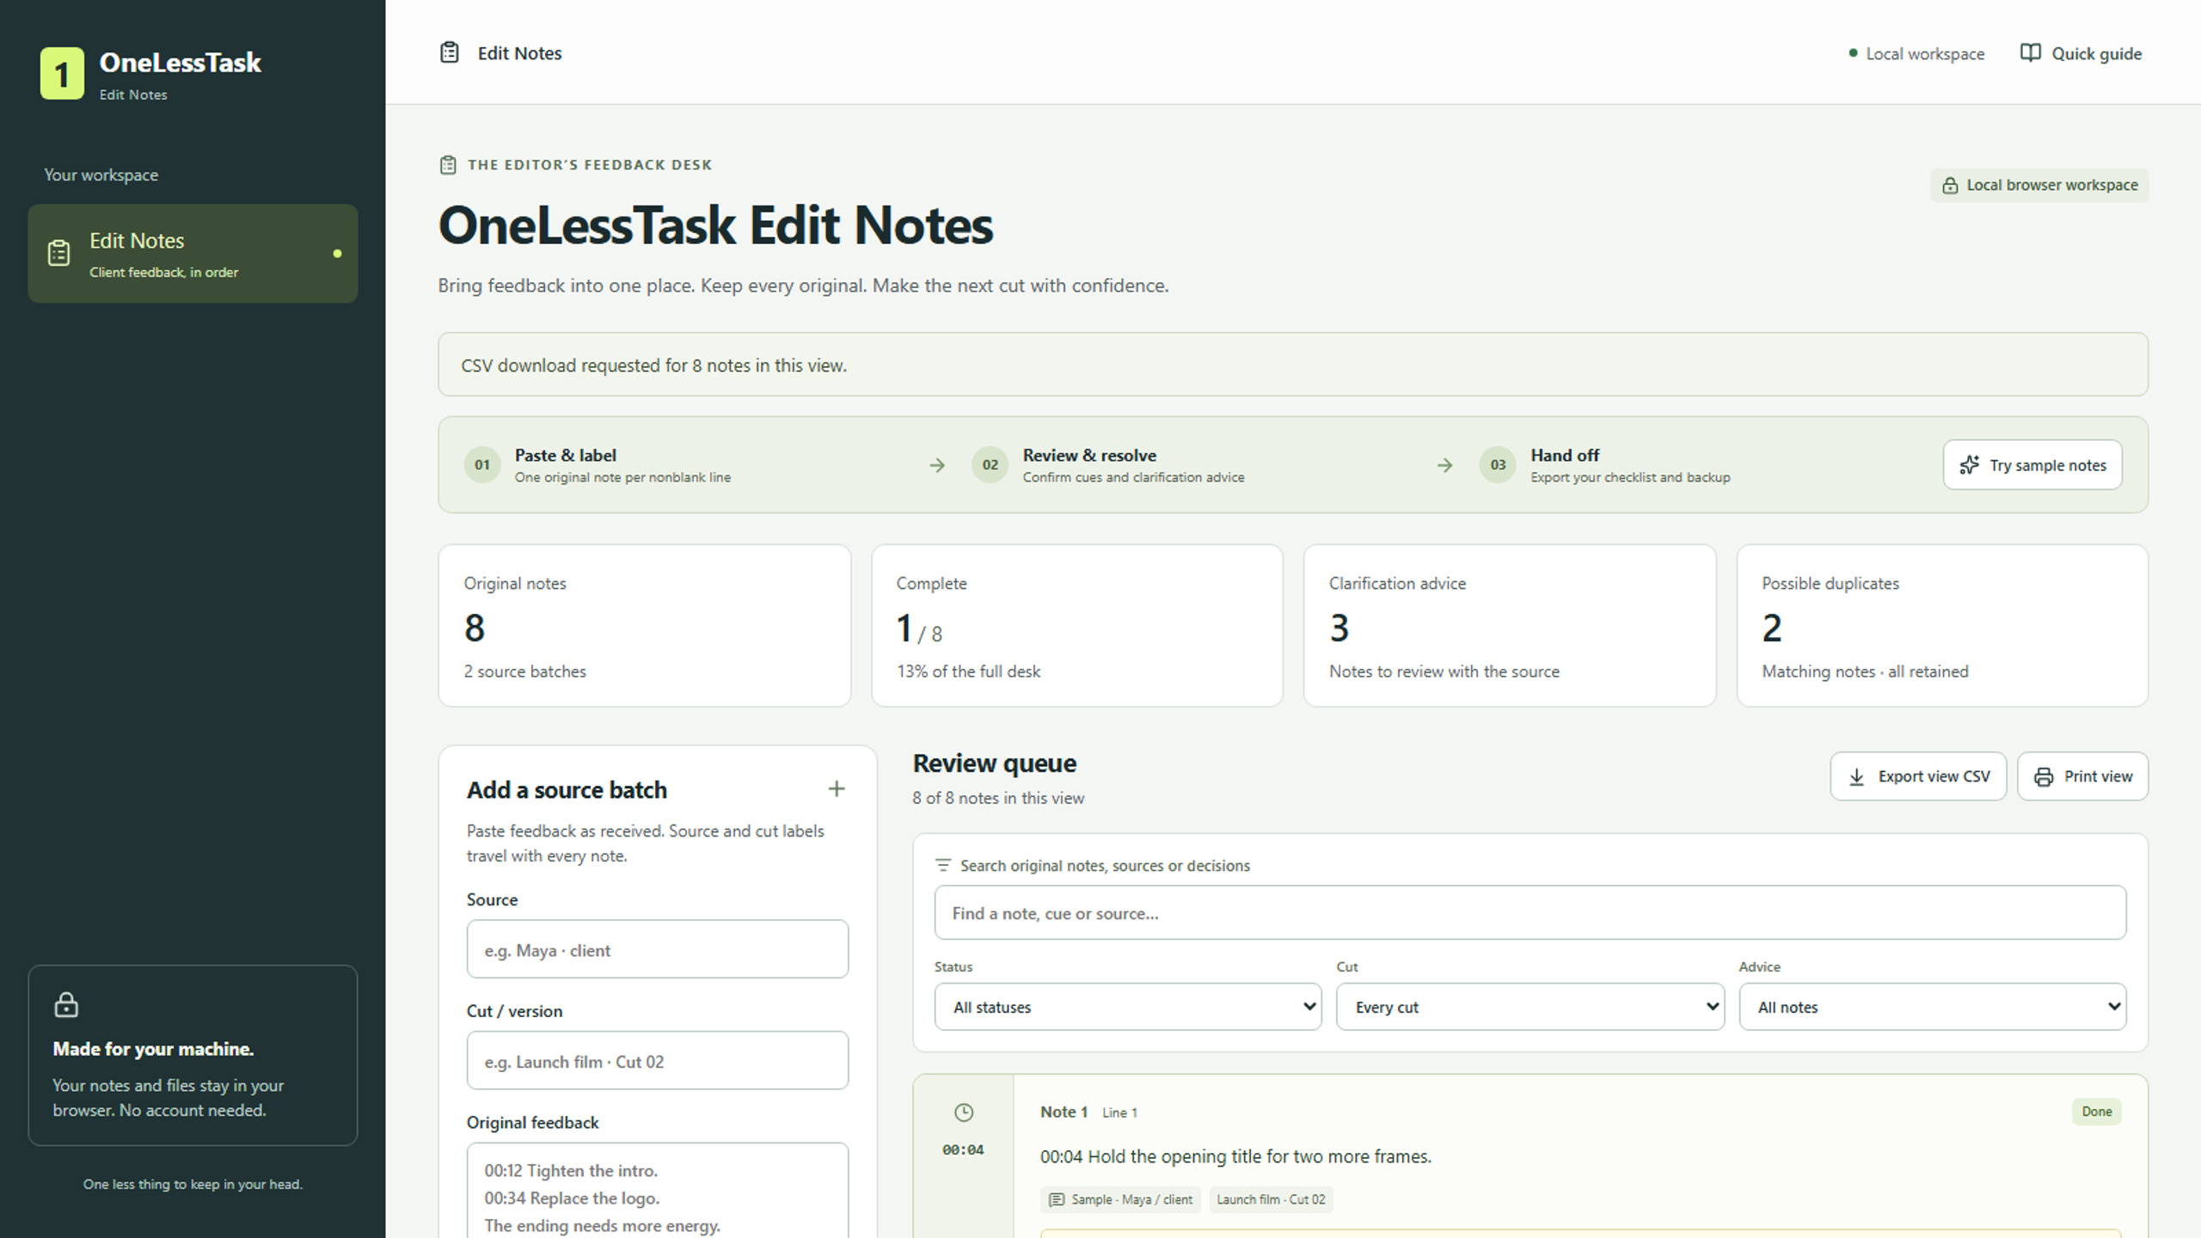2201x1238 pixels.
Task: Select step 01 Paste & label
Action: pyautogui.click(x=598, y=465)
